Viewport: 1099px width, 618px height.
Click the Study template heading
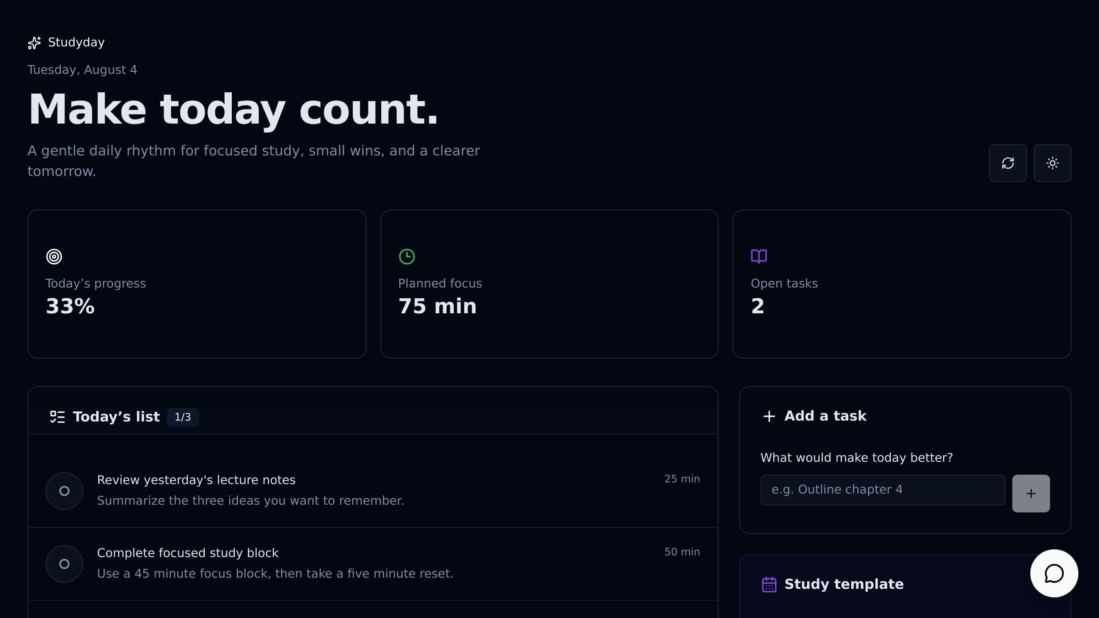(844, 584)
